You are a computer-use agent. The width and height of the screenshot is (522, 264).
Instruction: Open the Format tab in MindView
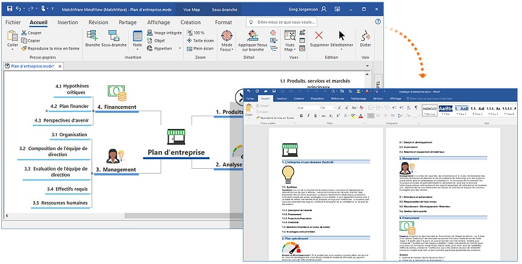coord(224,22)
